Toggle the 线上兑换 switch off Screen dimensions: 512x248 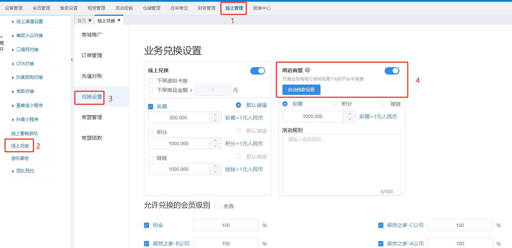tap(258, 71)
